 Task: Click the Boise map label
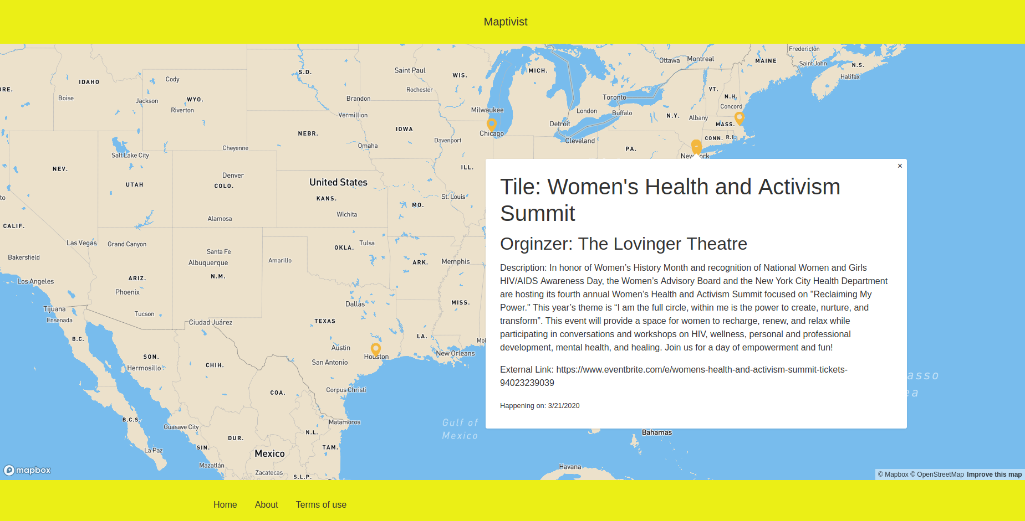click(66, 99)
